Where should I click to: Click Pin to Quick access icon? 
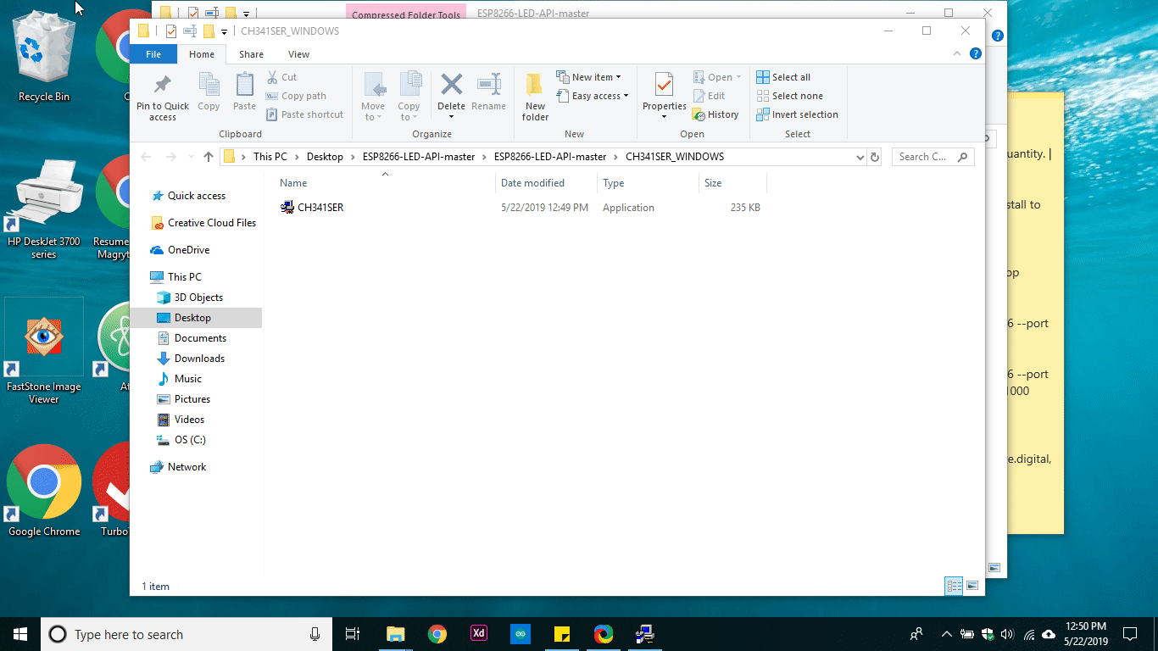tap(163, 97)
